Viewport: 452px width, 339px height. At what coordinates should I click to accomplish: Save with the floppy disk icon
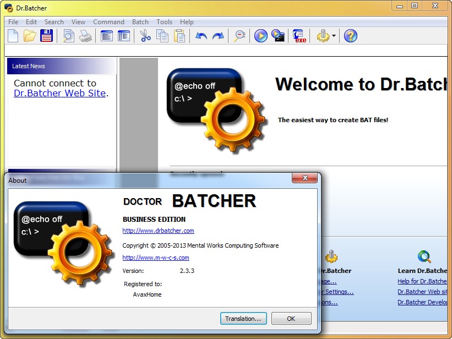(46, 36)
